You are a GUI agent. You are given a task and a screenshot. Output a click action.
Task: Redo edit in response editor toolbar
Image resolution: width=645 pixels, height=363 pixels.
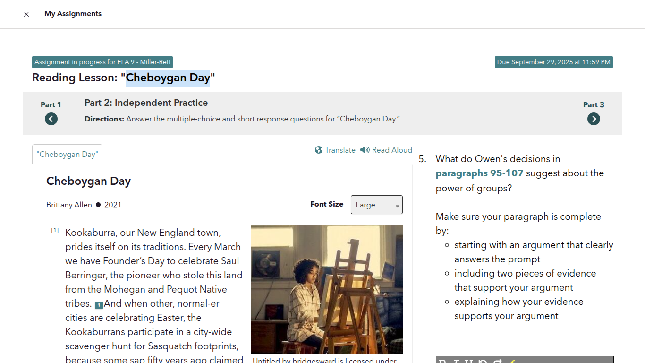point(497,361)
